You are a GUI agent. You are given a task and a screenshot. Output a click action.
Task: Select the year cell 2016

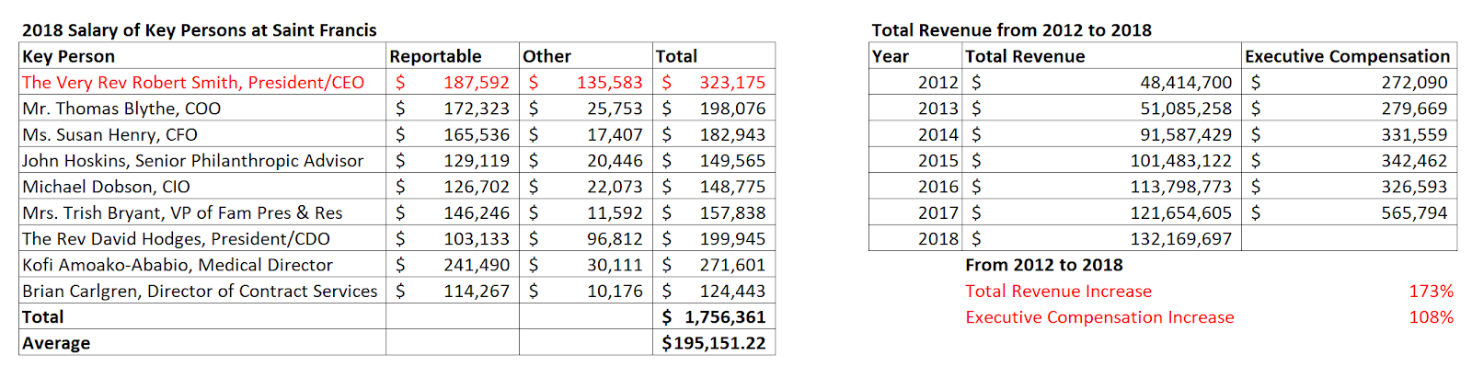click(915, 187)
